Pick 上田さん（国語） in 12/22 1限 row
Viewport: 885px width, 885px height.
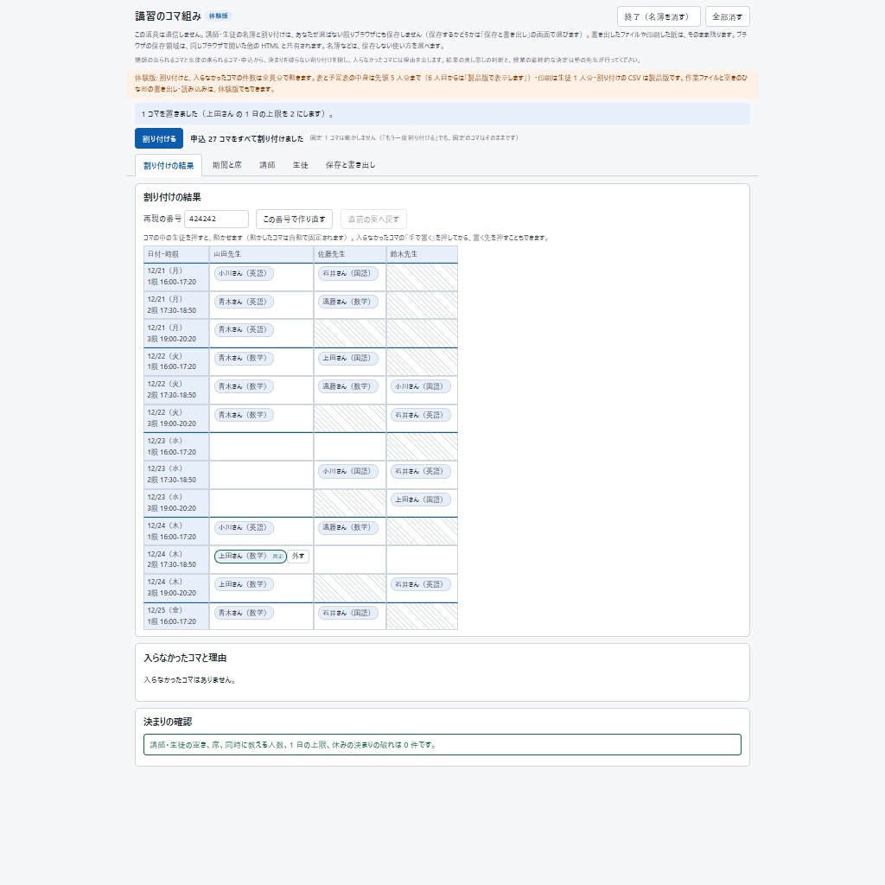click(x=347, y=358)
